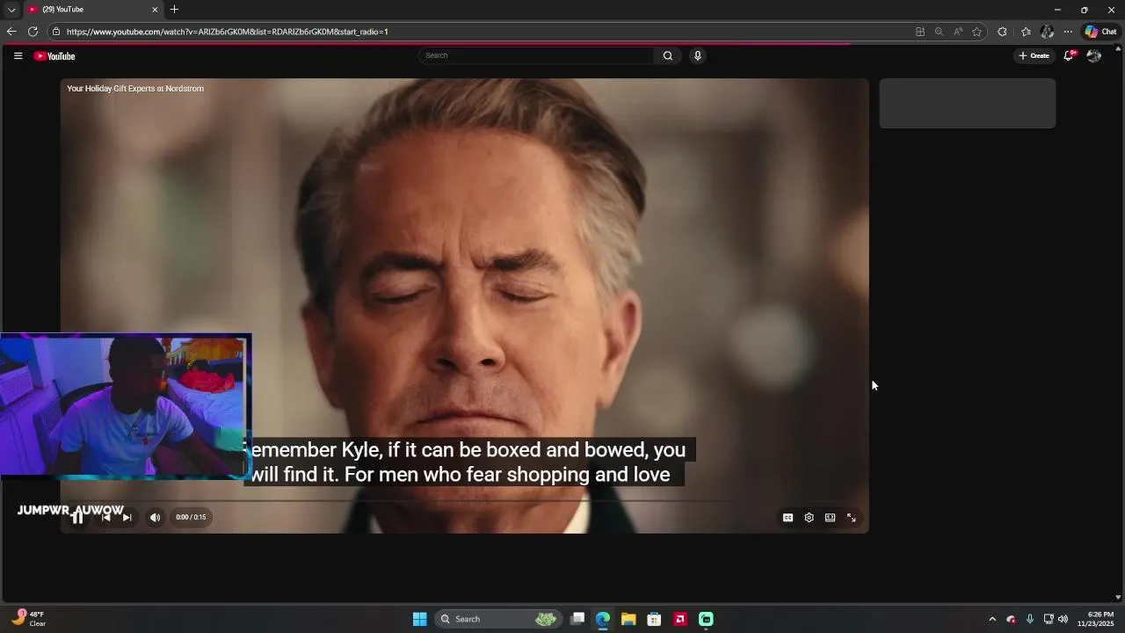Open the browser Extensions menu
This screenshot has width=1125, height=633.
(x=1002, y=32)
